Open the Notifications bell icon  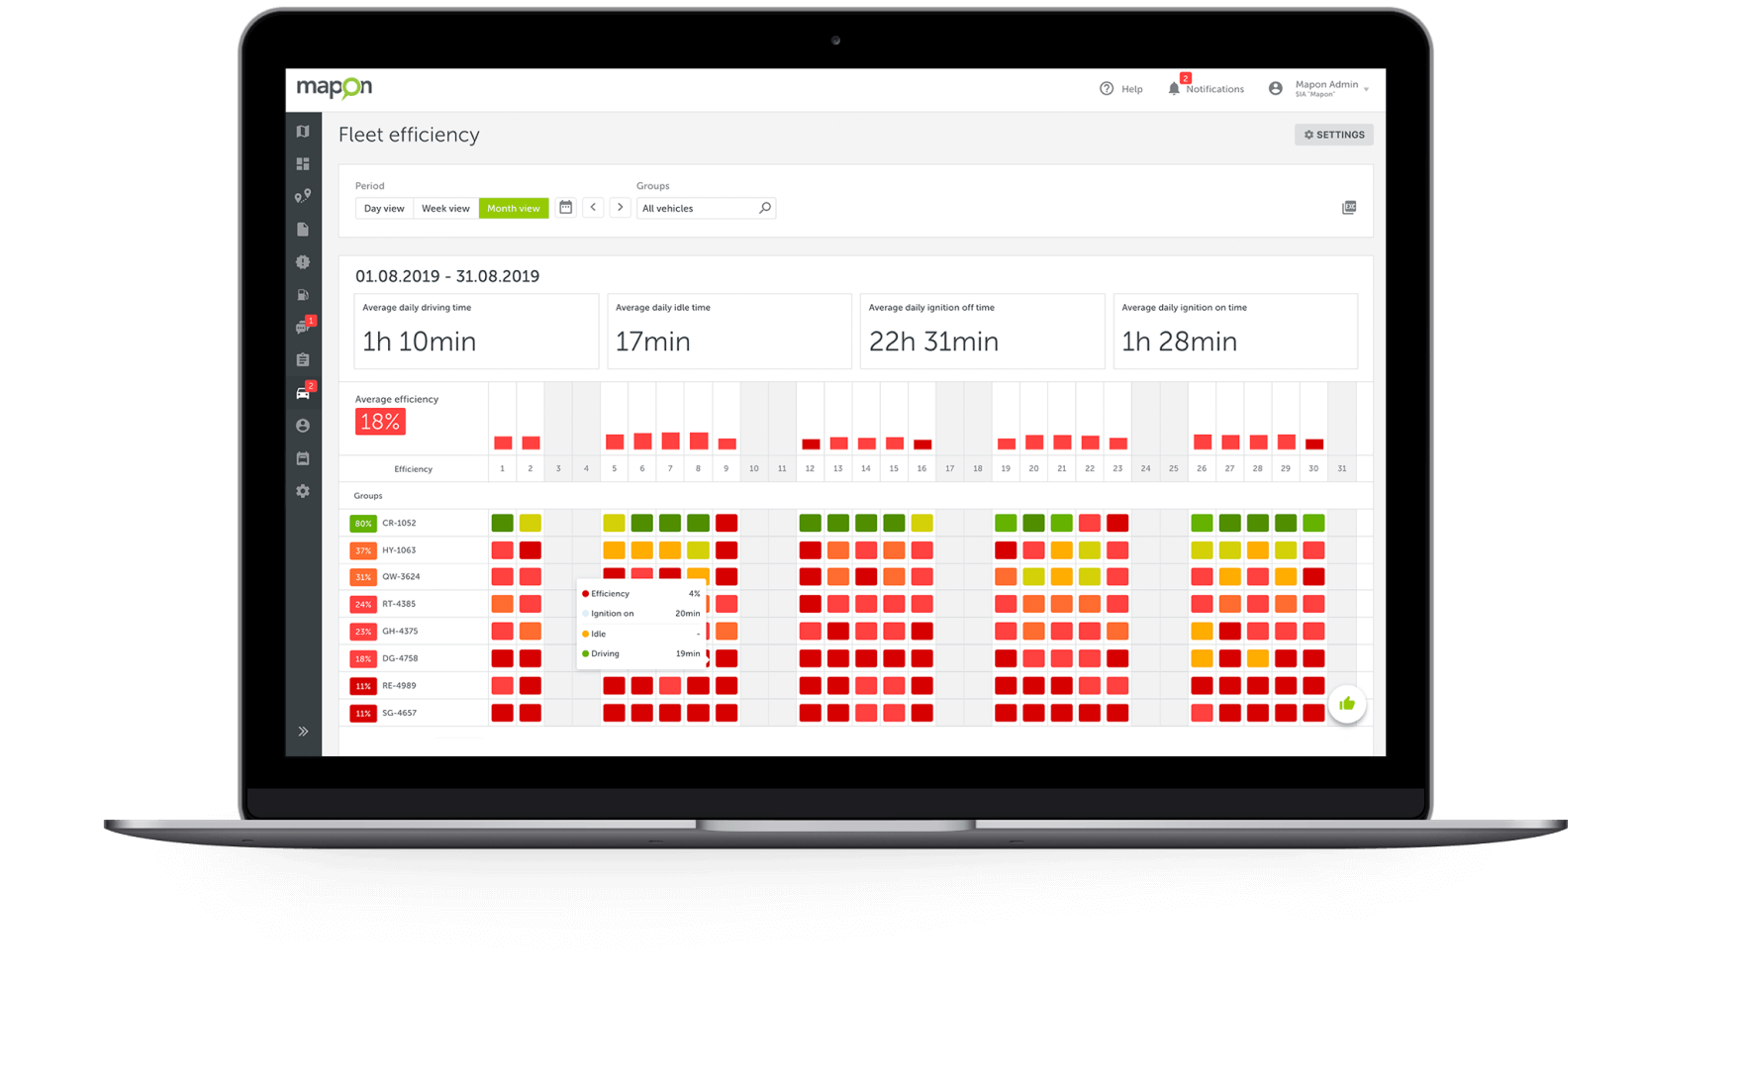(x=1174, y=88)
